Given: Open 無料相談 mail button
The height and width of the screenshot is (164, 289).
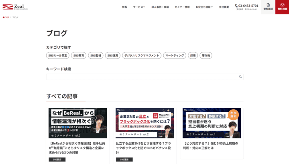Looking at the screenshot, I should pyautogui.click(x=282, y=7).
